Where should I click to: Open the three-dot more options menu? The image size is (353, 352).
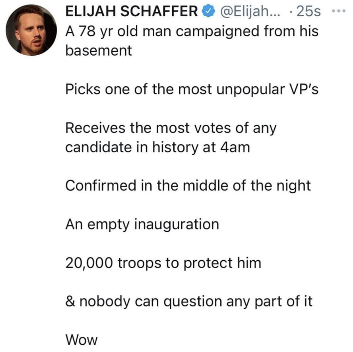(x=339, y=10)
